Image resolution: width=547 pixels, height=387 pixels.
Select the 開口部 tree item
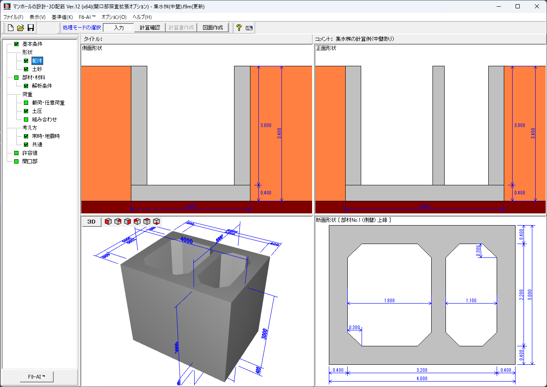click(x=30, y=161)
